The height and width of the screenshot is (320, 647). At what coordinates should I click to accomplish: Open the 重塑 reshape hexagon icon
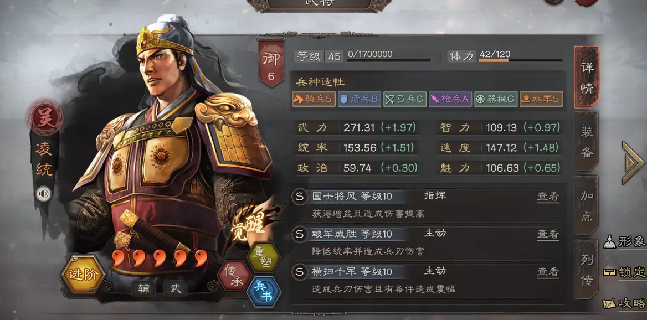(263, 258)
